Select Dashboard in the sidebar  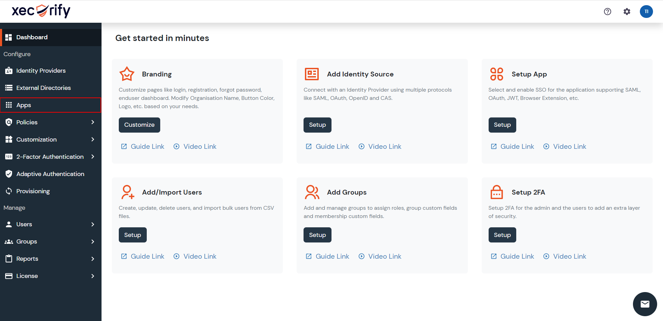(51, 37)
